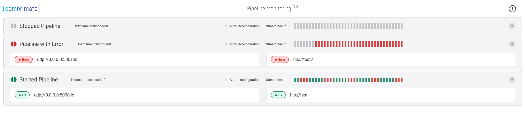Select the udp://0.0.0.0:5000:lo input entry
This screenshot has height=117, width=525.
[135, 95]
